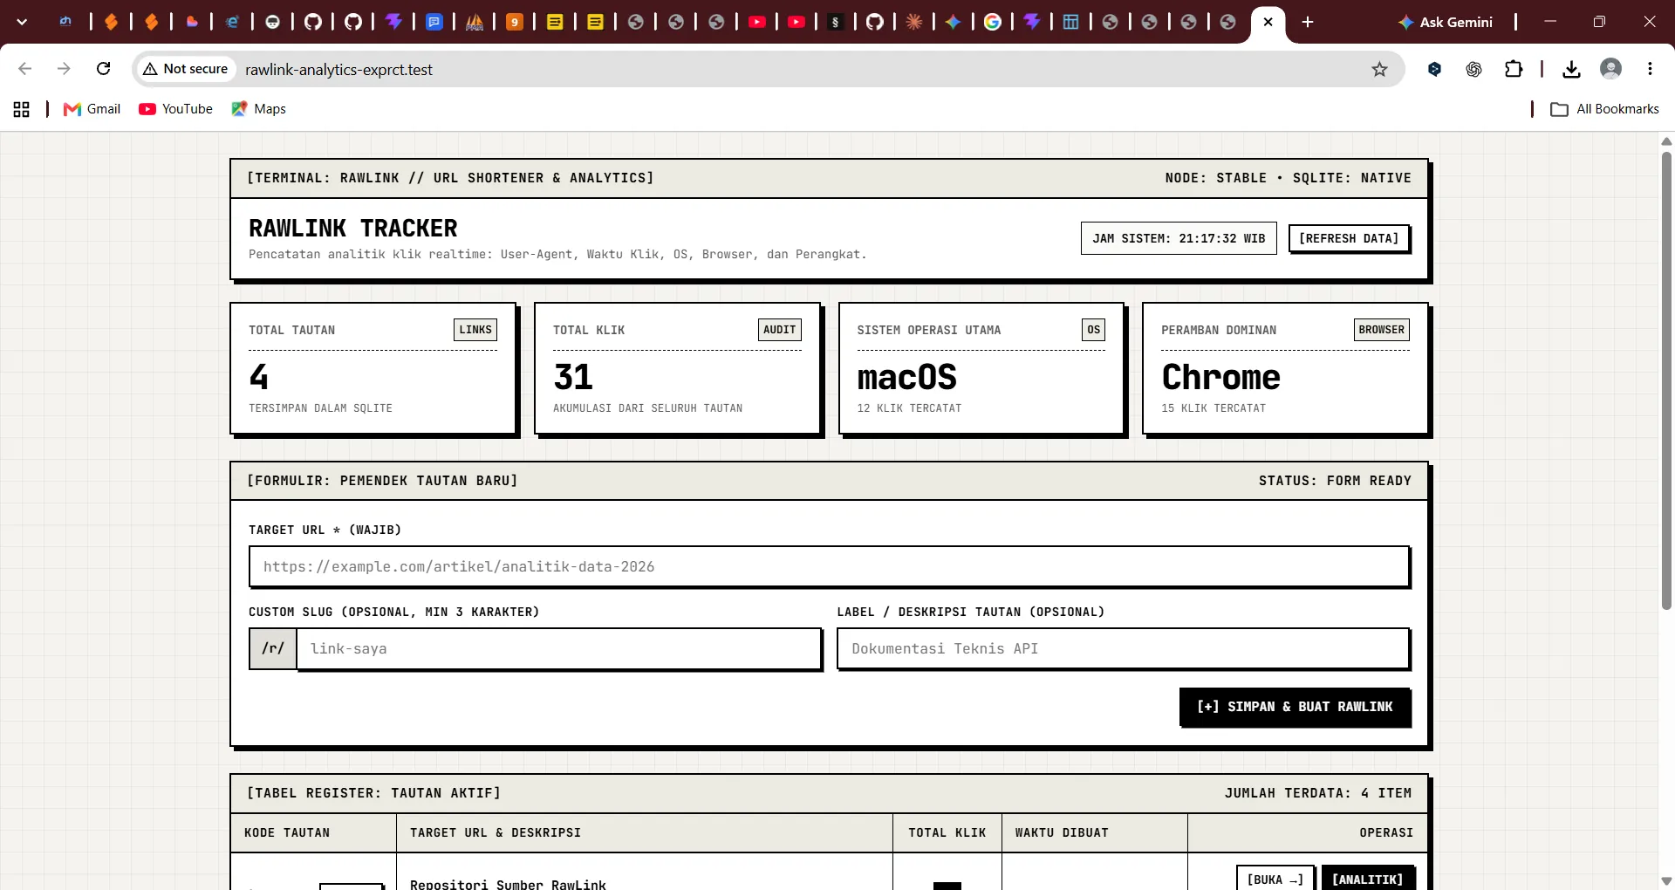Open the Maps bookmark

coord(258,109)
